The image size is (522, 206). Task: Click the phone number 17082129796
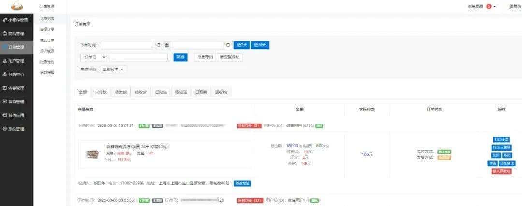pos(133,183)
